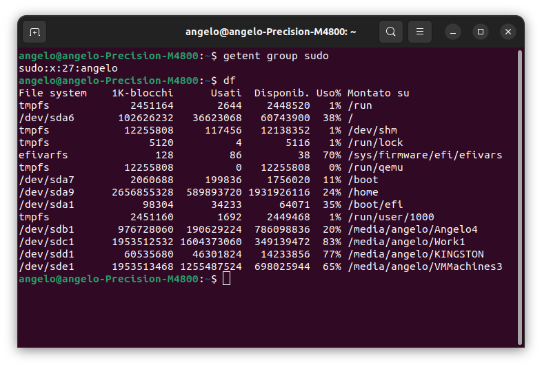Image resolution: width=542 pixels, height=367 pixels.
Task: Click the cursor block at the last prompt
Action: pyautogui.click(x=226, y=279)
